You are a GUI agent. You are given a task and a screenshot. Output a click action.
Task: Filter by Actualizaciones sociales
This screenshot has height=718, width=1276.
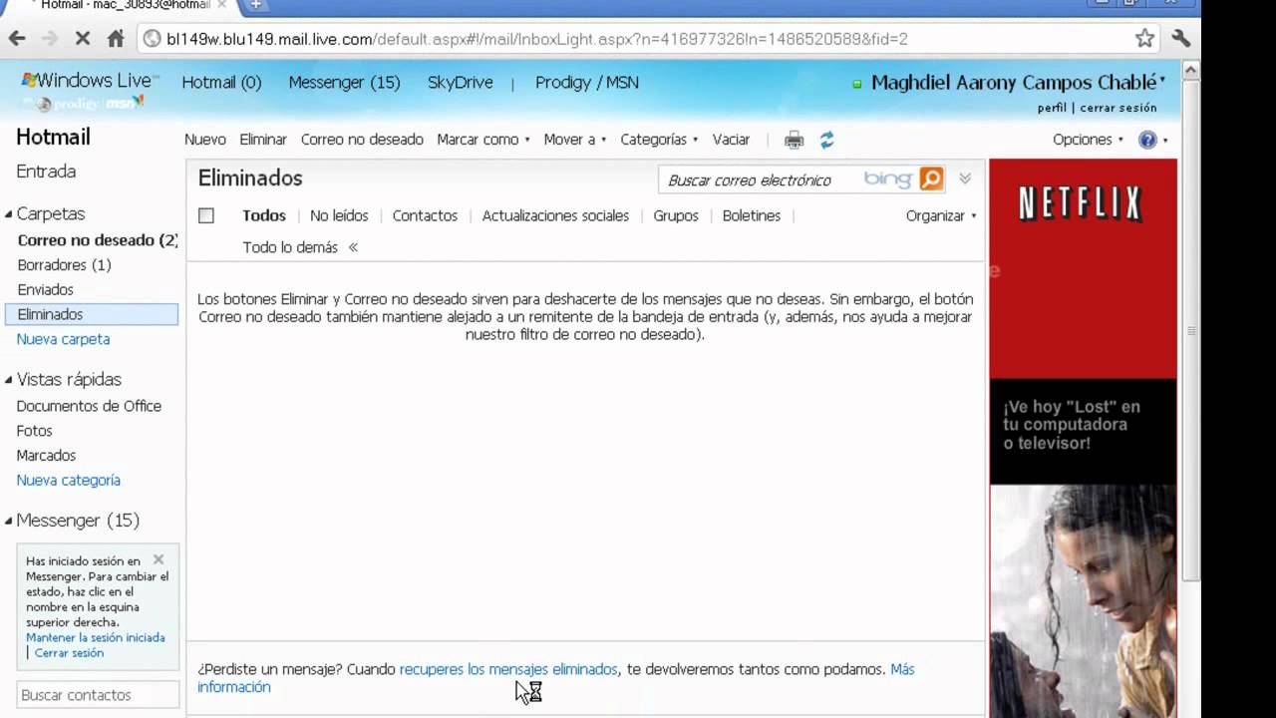click(555, 215)
